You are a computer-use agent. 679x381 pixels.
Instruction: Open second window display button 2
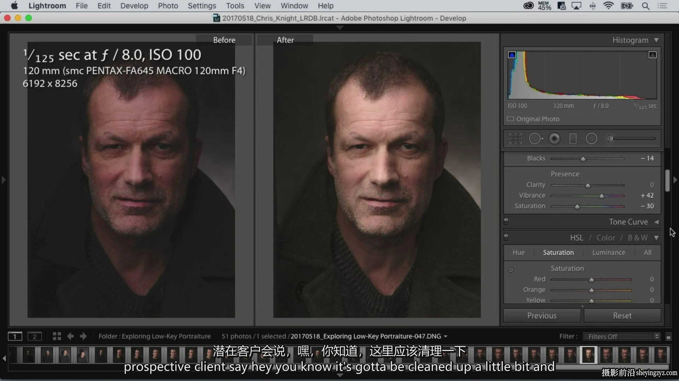[35, 337]
